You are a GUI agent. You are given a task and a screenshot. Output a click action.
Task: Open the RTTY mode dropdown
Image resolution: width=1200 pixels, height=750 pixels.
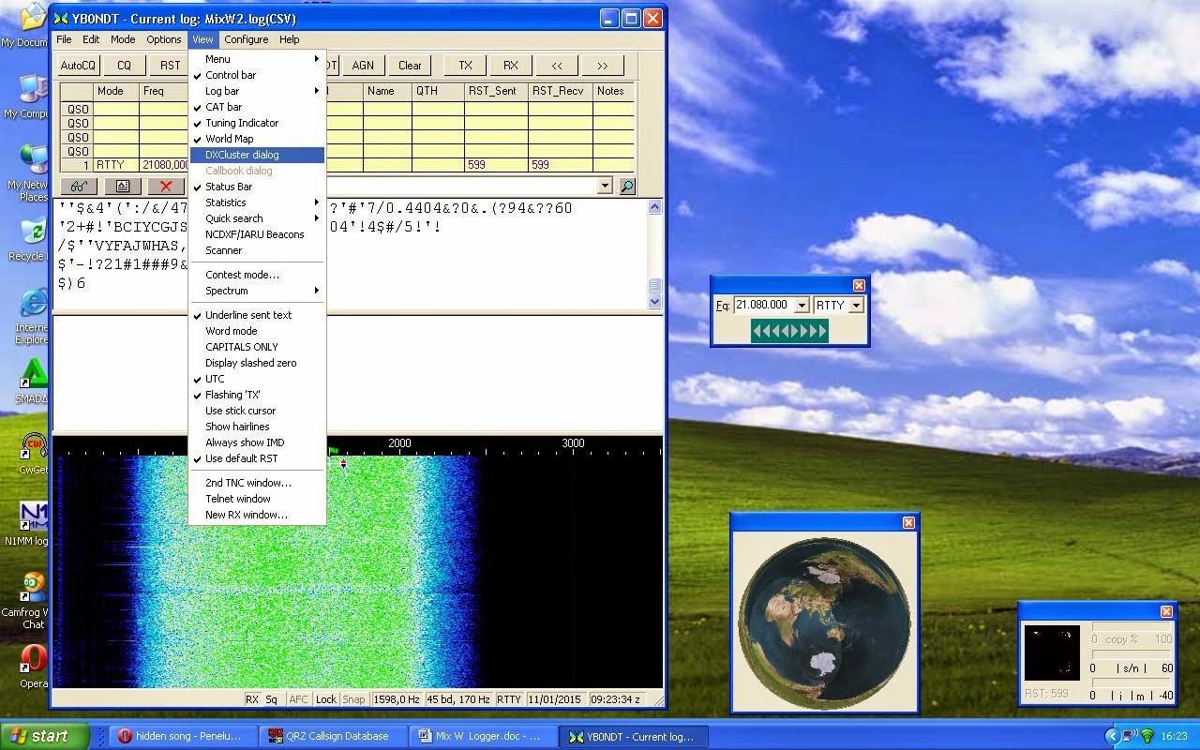click(856, 306)
